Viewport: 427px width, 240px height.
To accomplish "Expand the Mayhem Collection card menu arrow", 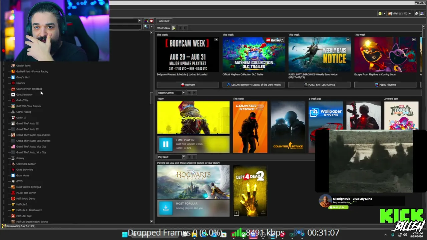I will [282, 40].
